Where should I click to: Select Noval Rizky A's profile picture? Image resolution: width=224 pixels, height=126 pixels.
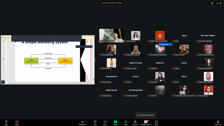(x=111, y=63)
